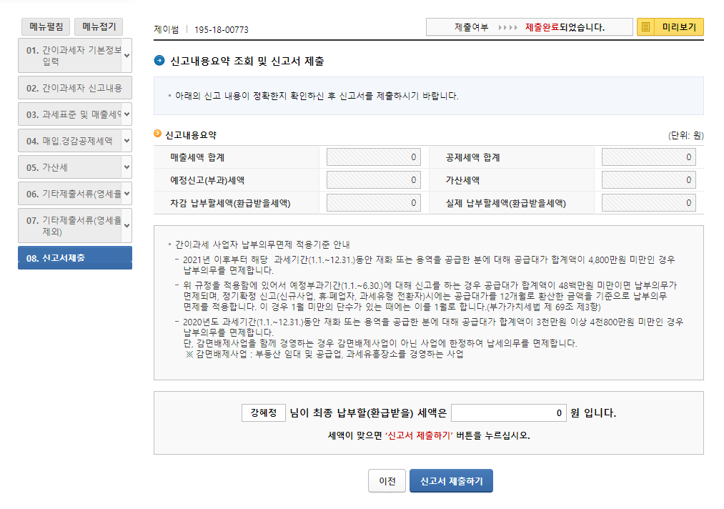Click the orange bullet icon before 신고내용요약
Viewport: 724px width, 509px height.
click(157, 132)
